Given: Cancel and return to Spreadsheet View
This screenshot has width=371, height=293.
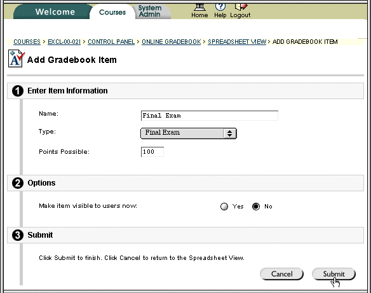Looking at the screenshot, I should pos(281,274).
